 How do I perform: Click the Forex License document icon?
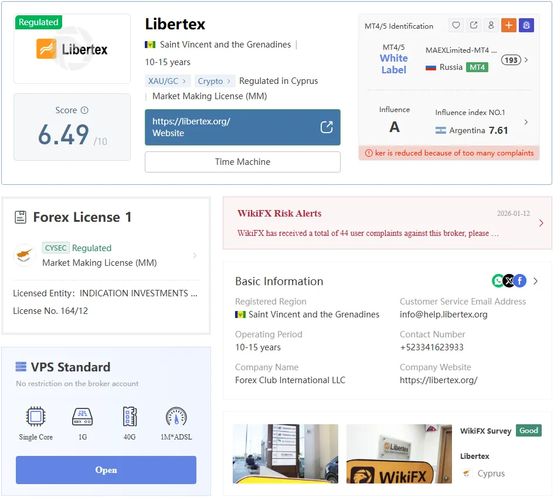click(21, 217)
